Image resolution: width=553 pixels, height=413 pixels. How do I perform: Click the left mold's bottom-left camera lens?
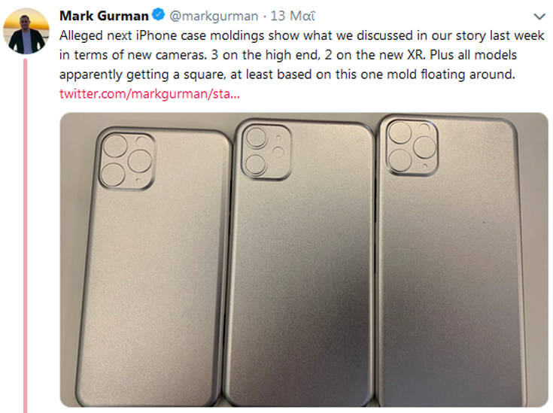(115, 174)
